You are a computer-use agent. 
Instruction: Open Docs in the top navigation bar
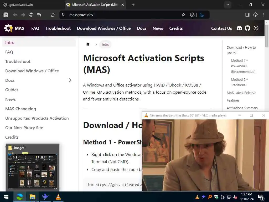click(142, 28)
